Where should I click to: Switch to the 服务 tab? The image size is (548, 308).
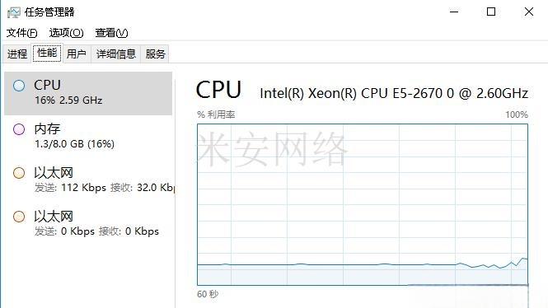(x=155, y=54)
